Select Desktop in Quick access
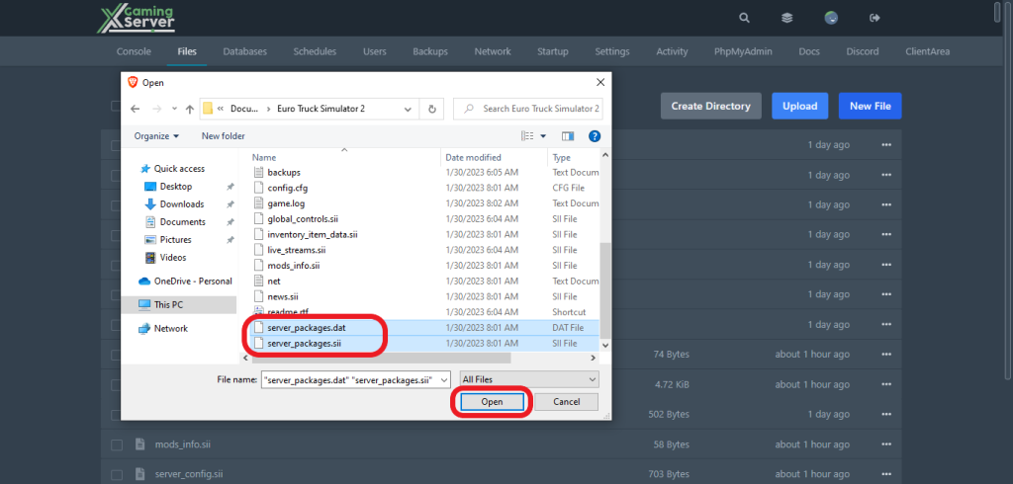Image resolution: width=1013 pixels, height=484 pixels. click(x=176, y=187)
